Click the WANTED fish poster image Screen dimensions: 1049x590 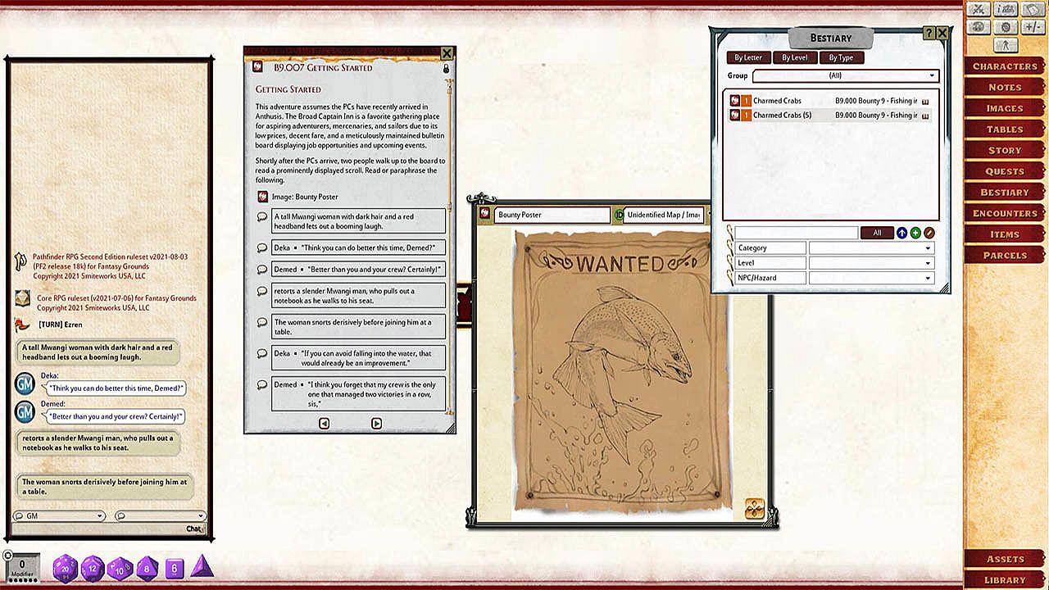coord(622,374)
